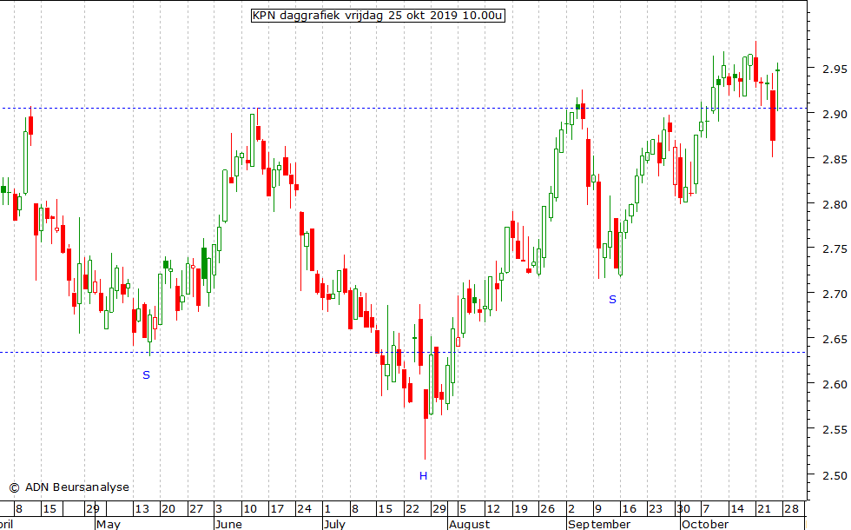Select the 2.90 price axis label

(835, 114)
